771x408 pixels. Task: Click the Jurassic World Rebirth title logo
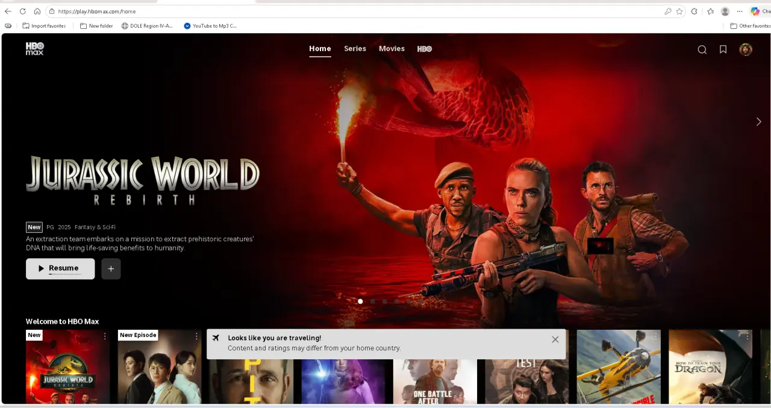point(143,181)
